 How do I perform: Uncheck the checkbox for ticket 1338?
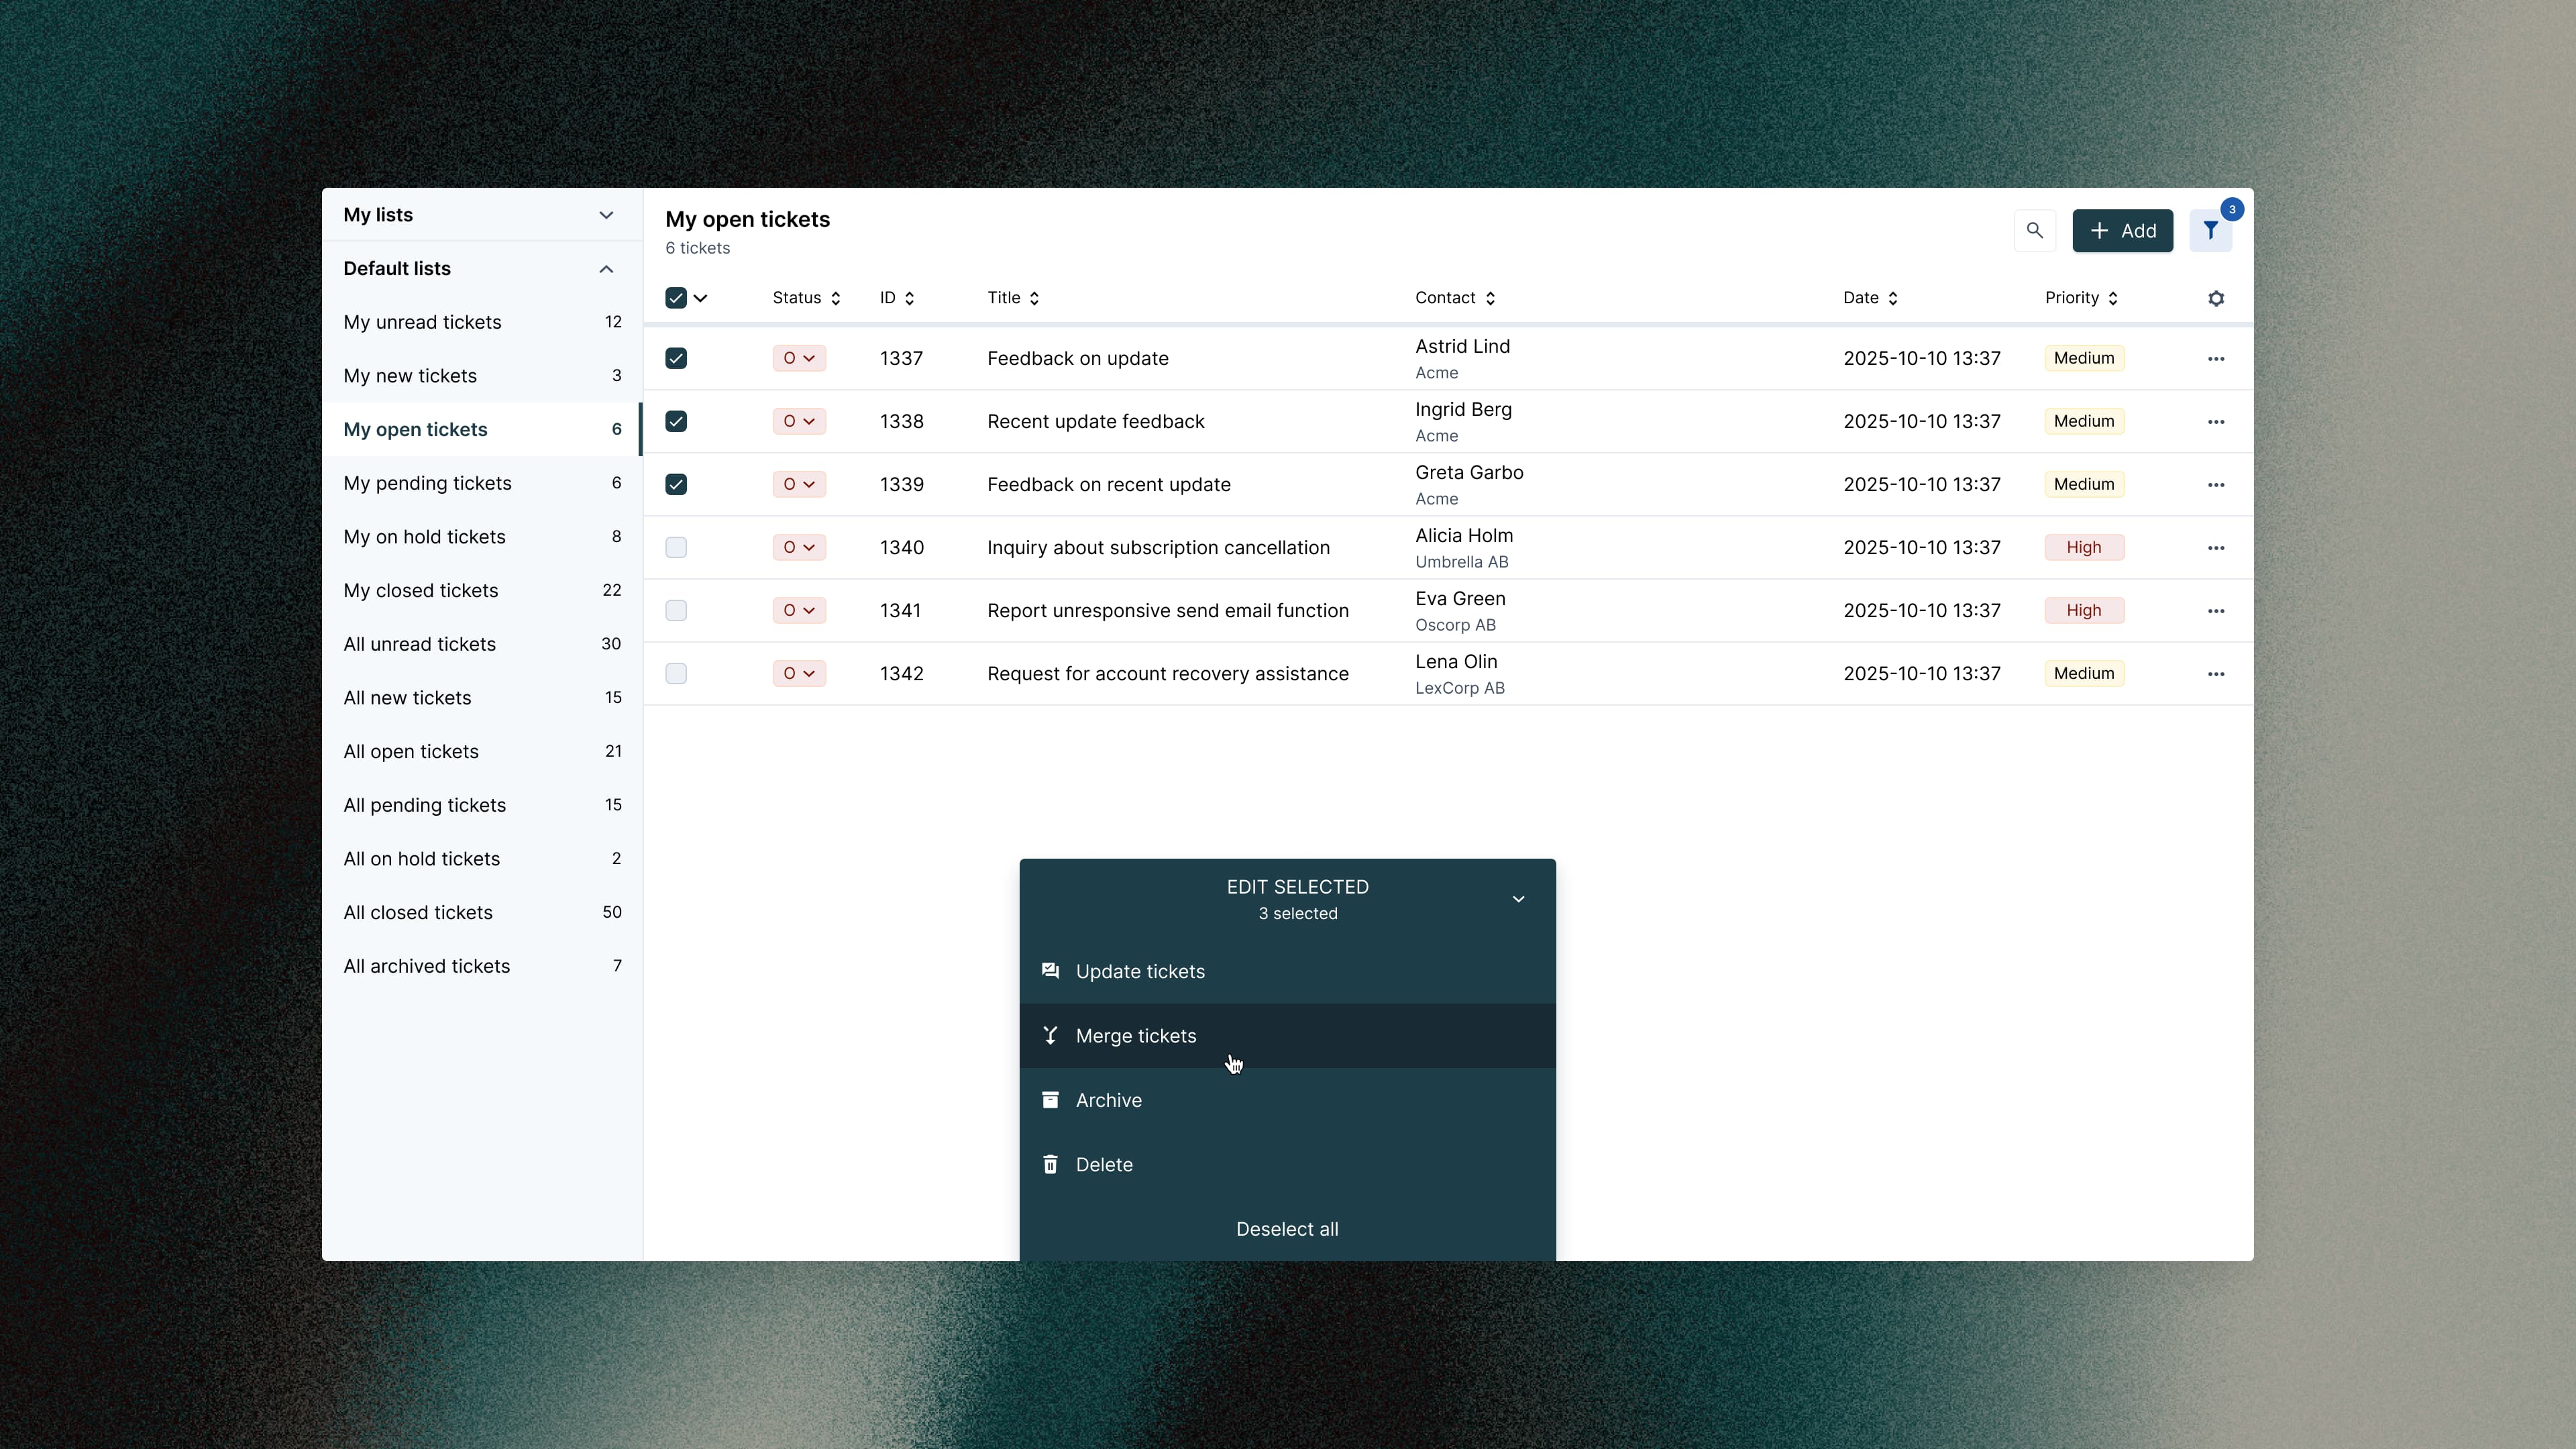pyautogui.click(x=676, y=421)
